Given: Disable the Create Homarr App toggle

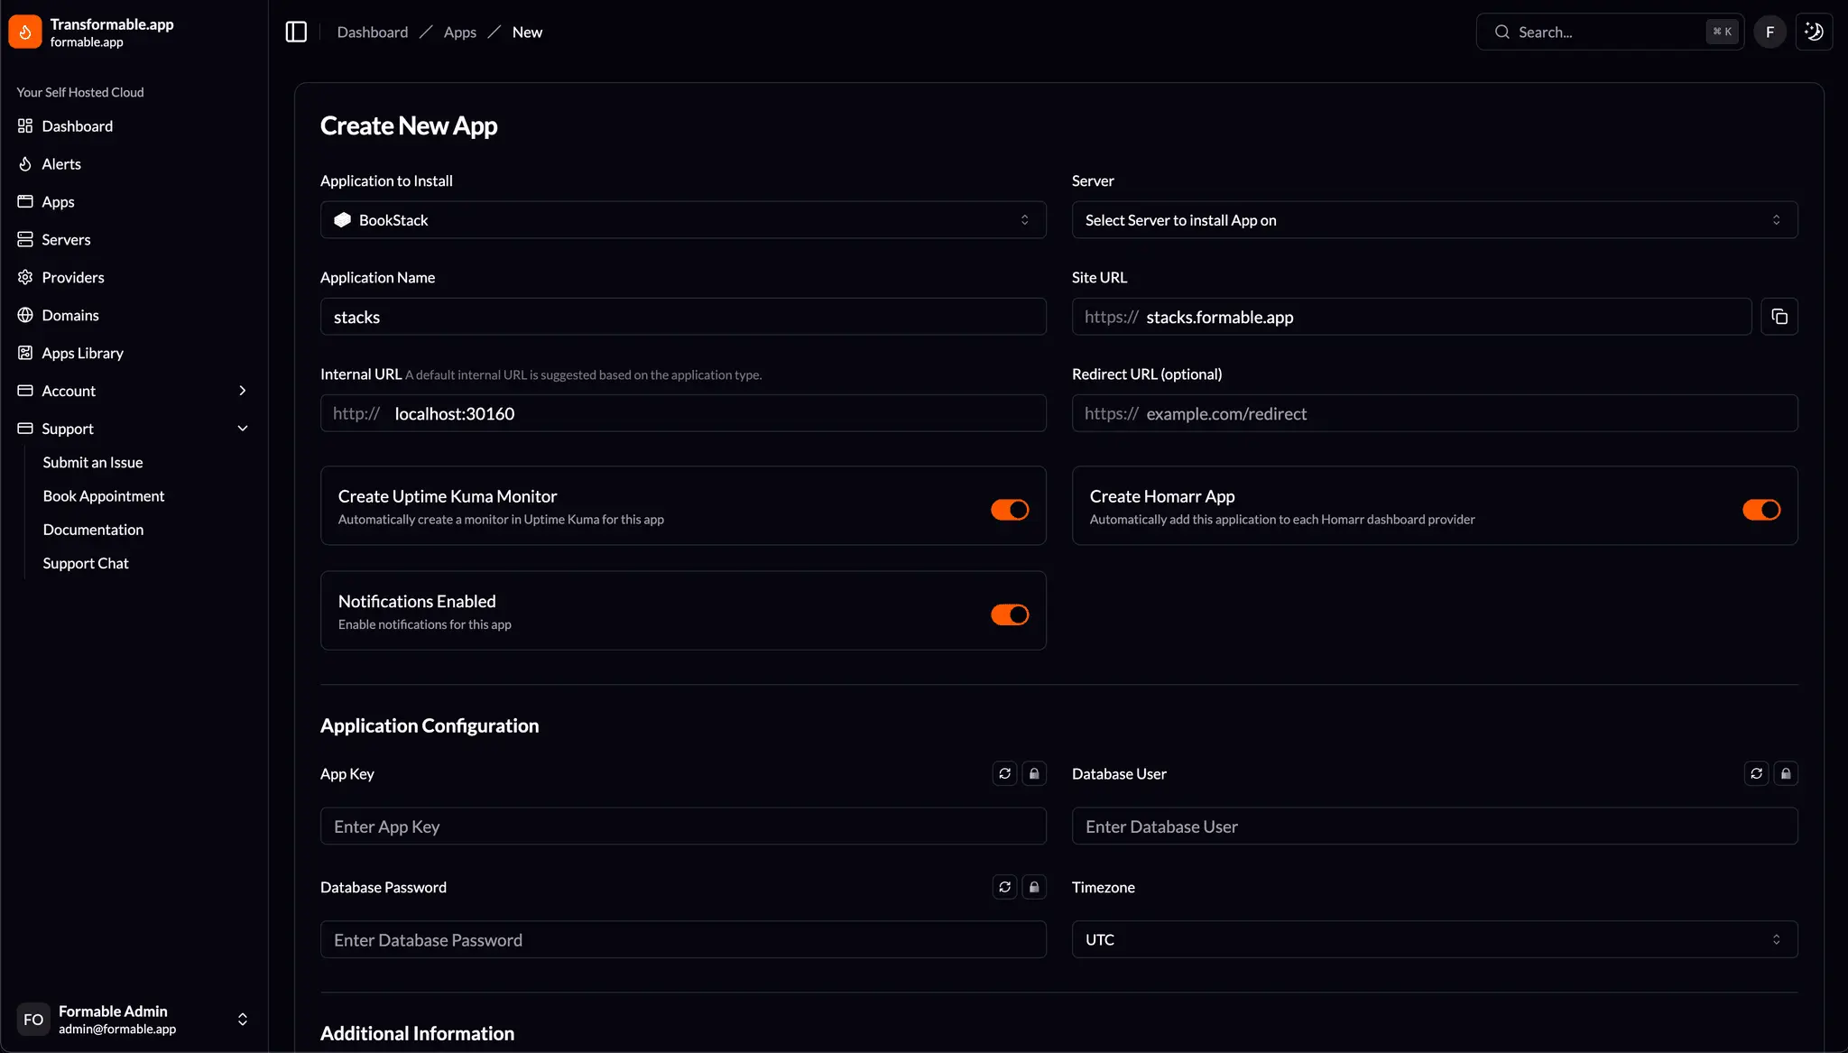Looking at the screenshot, I should (x=1761, y=510).
